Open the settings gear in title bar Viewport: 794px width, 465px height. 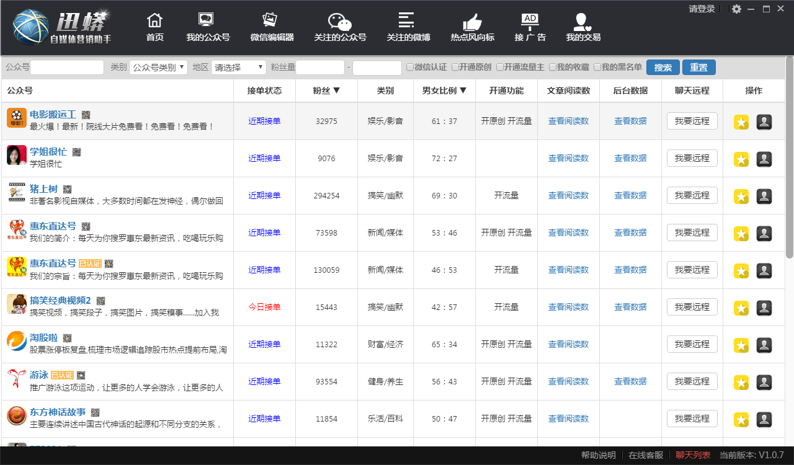[736, 9]
